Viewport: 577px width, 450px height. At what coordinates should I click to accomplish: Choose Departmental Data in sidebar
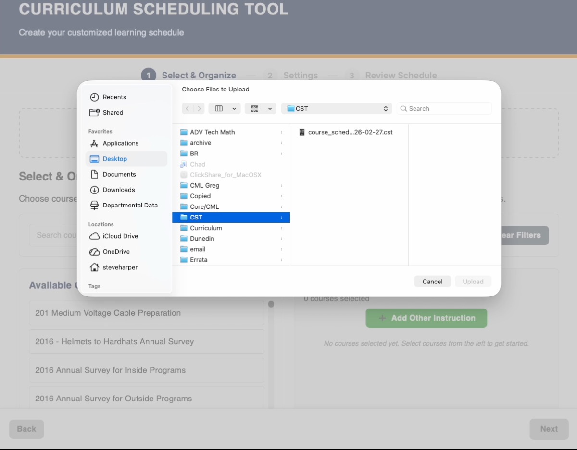(x=130, y=206)
